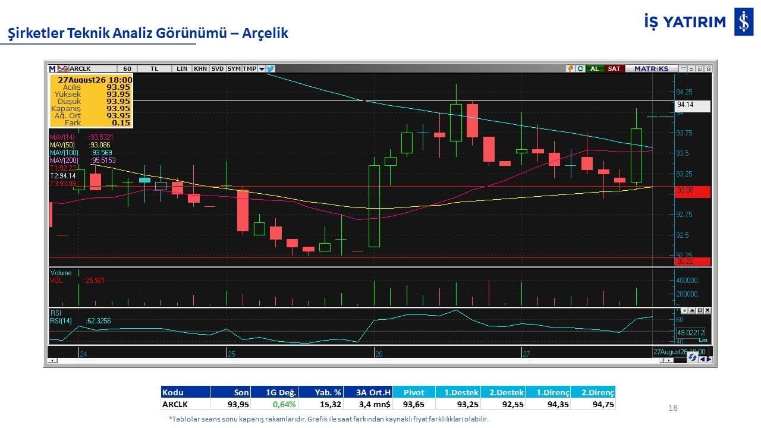The width and height of the screenshot is (761, 428).
Task: Click the green dot icon on RSI panel
Action: point(684,310)
